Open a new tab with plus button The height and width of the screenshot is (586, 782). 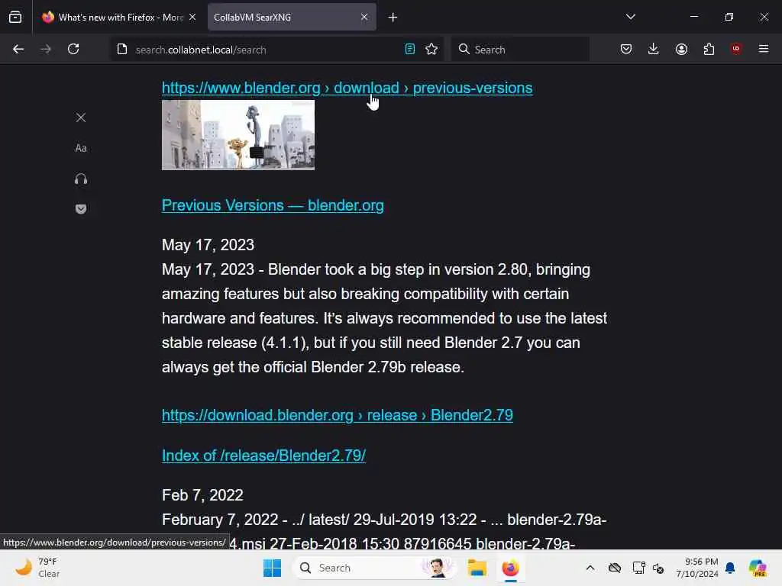(x=393, y=18)
